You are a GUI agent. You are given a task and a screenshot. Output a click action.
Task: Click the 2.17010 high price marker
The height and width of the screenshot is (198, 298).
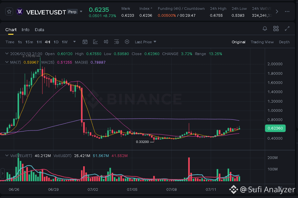coord(29,56)
